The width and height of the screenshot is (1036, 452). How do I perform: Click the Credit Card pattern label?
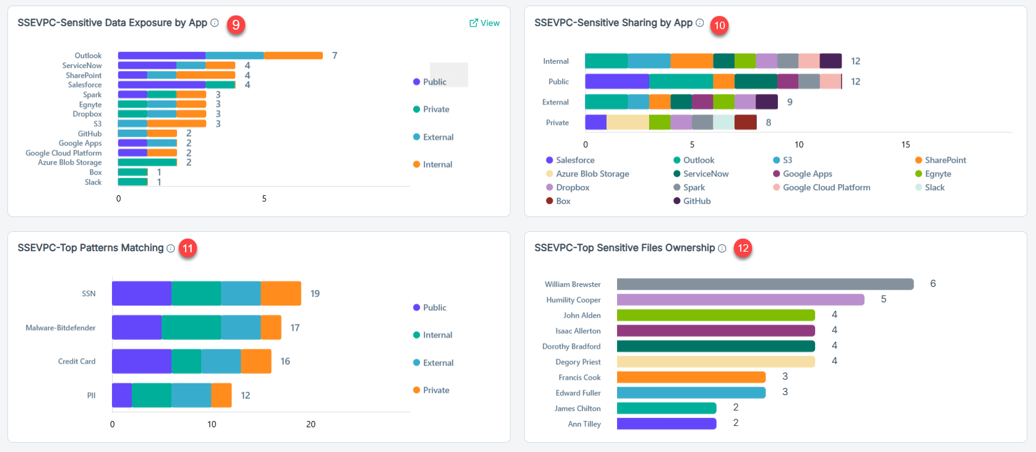[77, 362]
